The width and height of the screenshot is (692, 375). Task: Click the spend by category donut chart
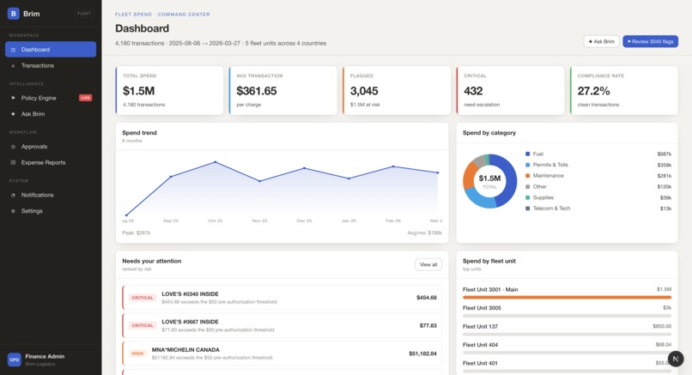pos(490,181)
